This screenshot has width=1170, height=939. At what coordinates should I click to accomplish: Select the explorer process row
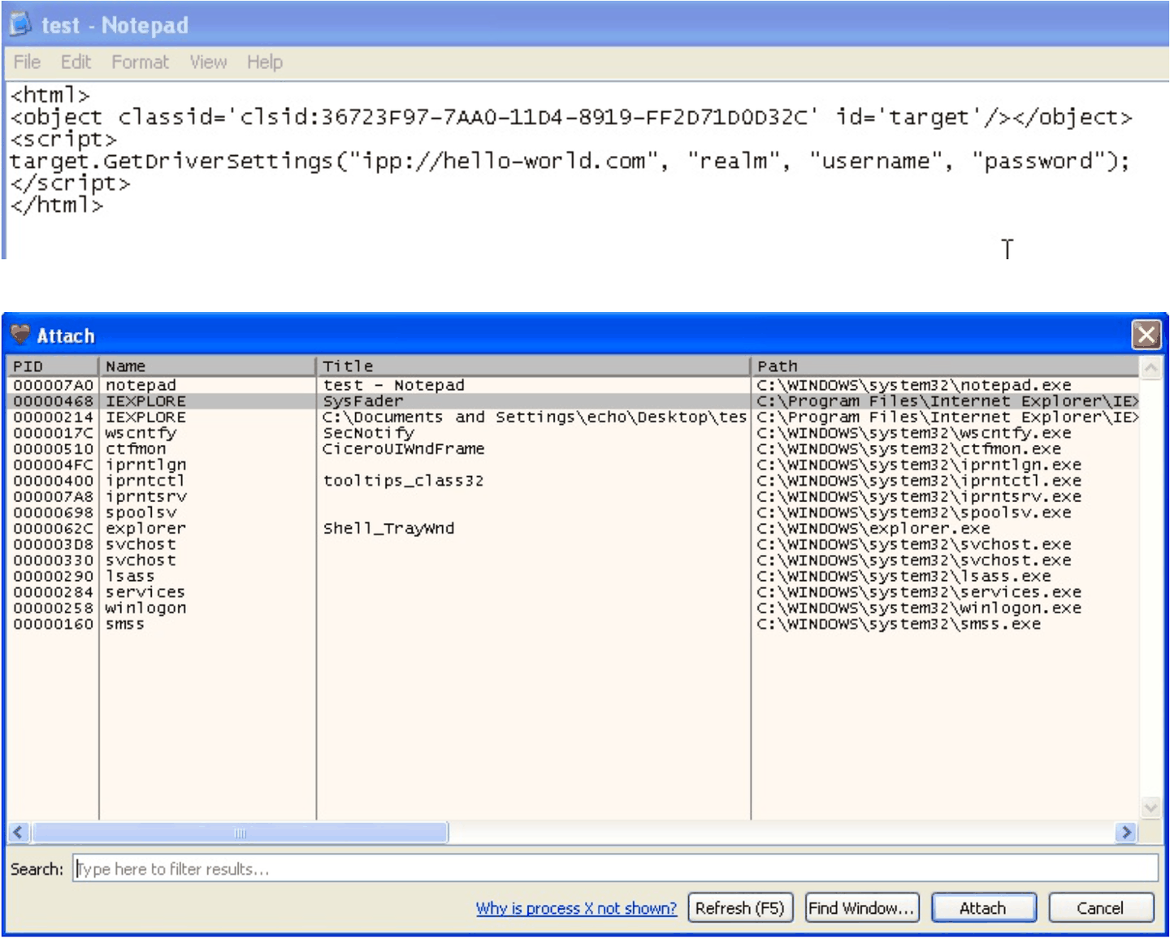tap(573, 528)
